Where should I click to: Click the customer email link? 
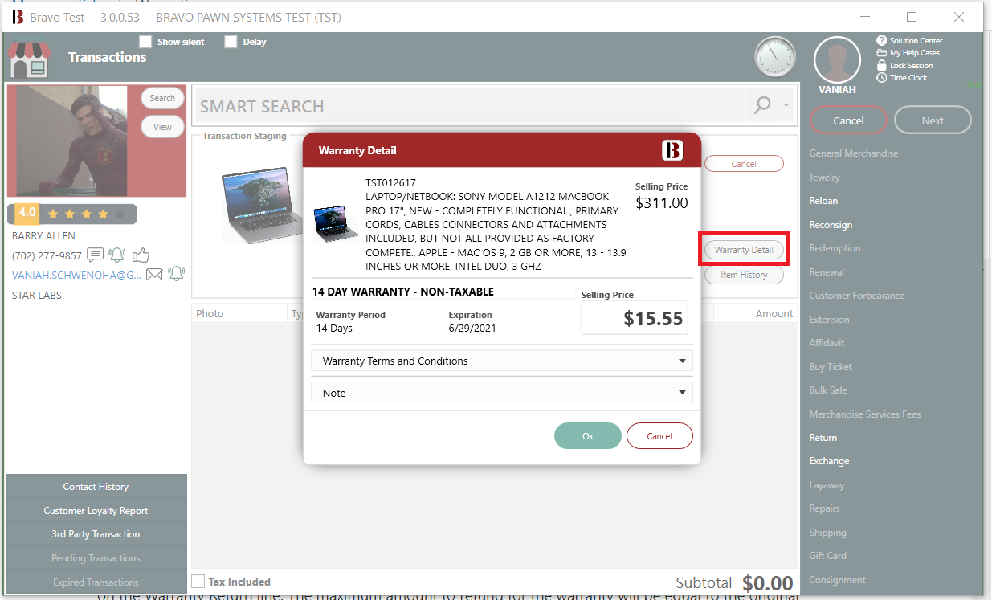(x=76, y=275)
